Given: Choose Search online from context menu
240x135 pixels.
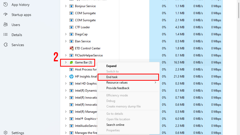Looking at the screenshot, I should click(x=115, y=125).
